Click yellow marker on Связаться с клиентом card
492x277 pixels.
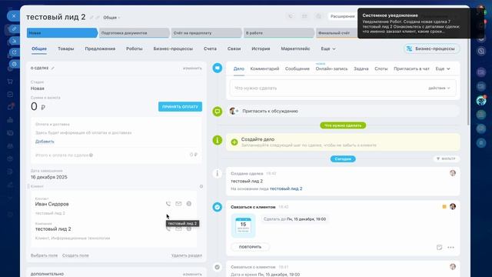click(x=444, y=207)
